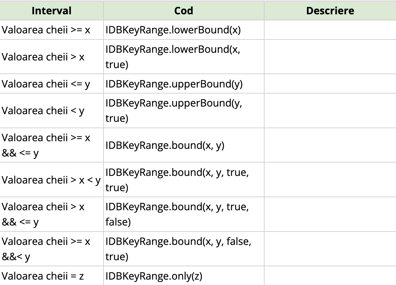Click IDBKeyRange.bound(x, y, true, true) cell

click(177, 180)
